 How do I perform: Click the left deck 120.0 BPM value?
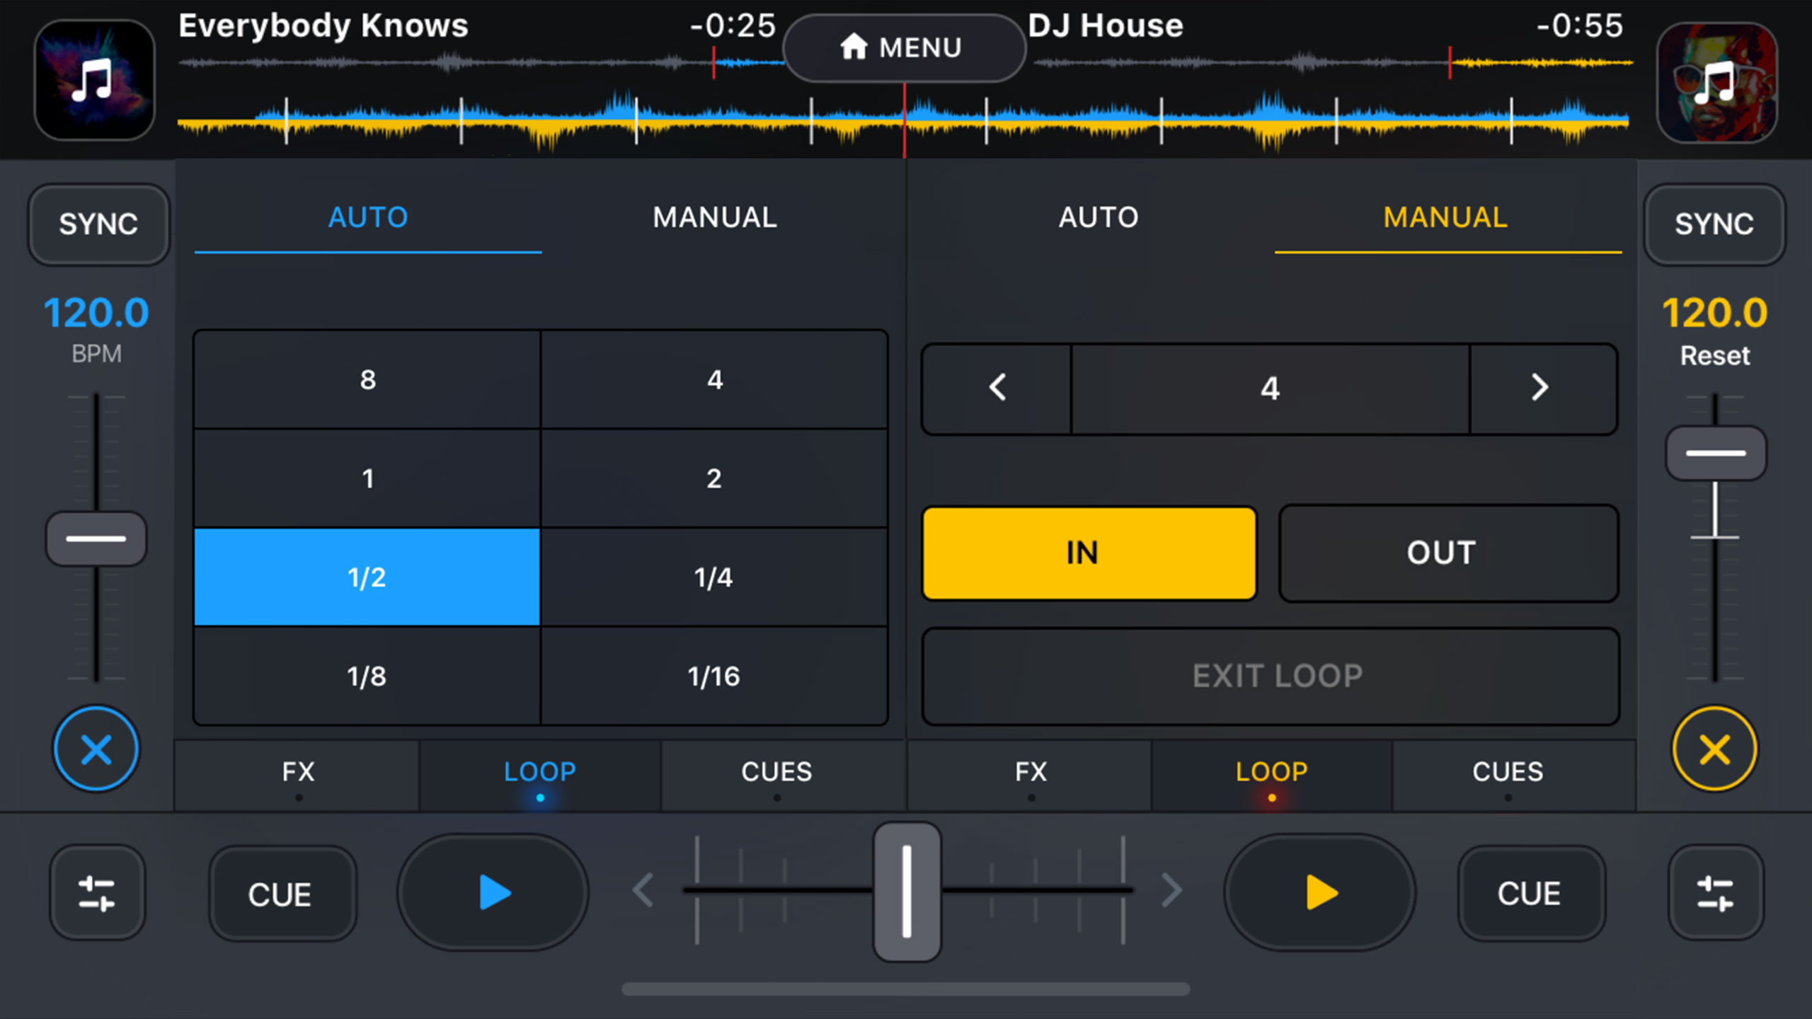(96, 313)
